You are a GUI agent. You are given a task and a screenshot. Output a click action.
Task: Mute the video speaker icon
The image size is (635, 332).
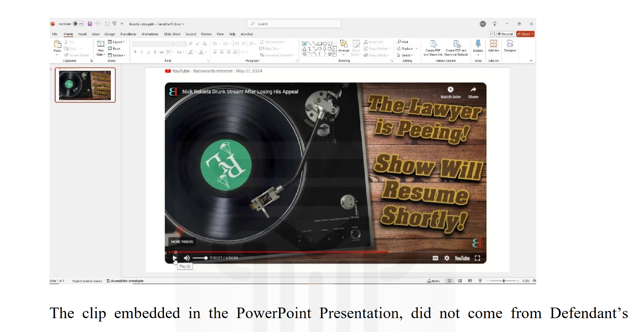coord(187,258)
